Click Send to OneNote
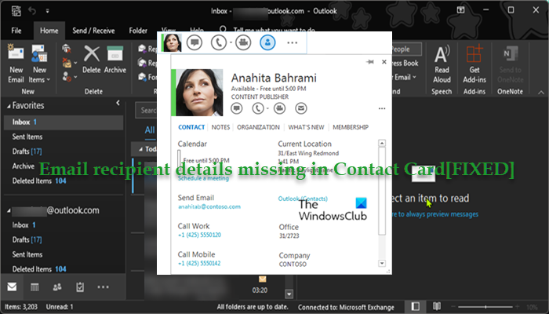 tap(510, 64)
